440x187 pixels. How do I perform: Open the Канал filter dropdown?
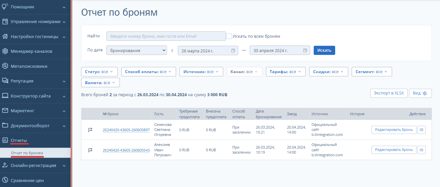[x=244, y=72]
